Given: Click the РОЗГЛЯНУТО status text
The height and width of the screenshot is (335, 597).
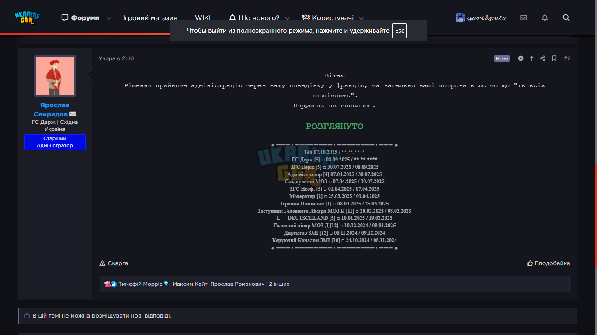Looking at the screenshot, I should 335,126.
